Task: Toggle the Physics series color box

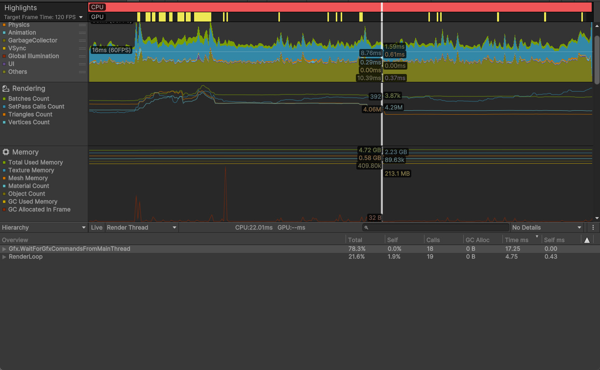Action: (4, 25)
